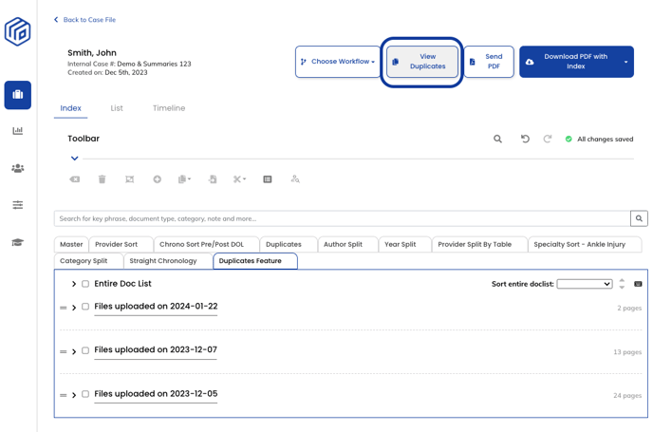Select the Author Split tab
Image resolution: width=653 pixels, height=432 pixels.
347,244
